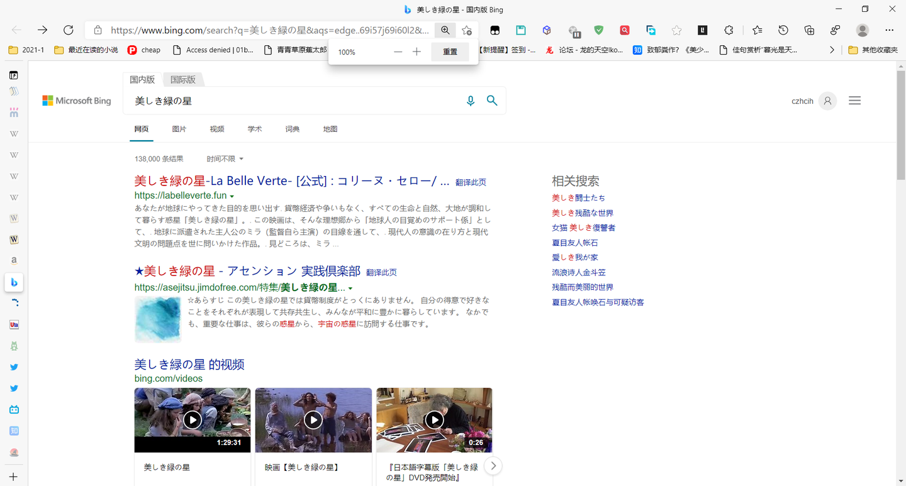Click the Bing search magnifier icon

point(492,100)
